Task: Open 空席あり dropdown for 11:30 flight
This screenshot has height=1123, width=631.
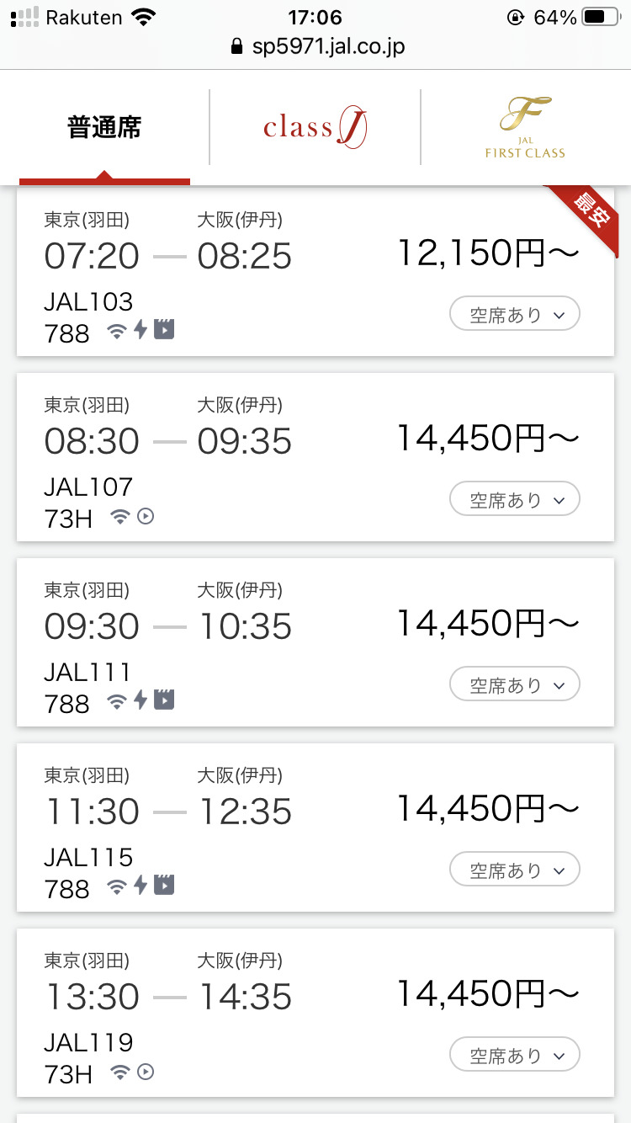Action: click(x=515, y=870)
